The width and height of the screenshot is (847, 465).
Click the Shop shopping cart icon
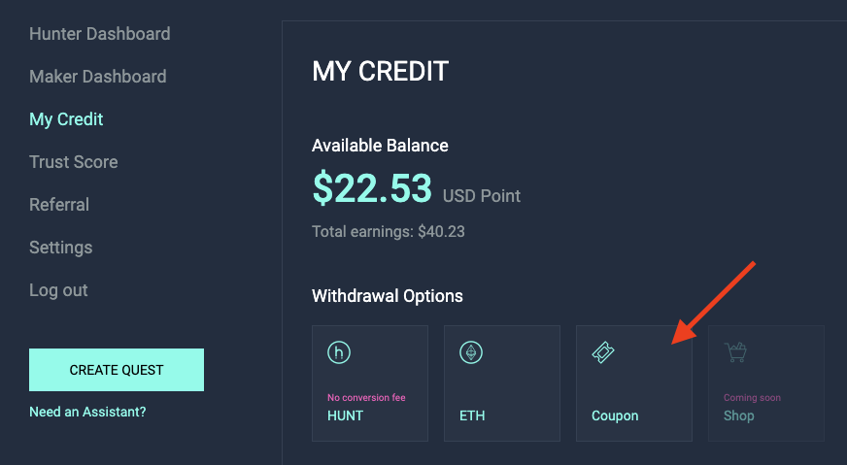click(x=735, y=352)
